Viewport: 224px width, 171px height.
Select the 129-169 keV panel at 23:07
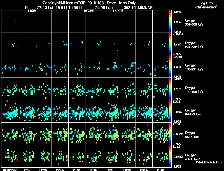(x=94, y=89)
